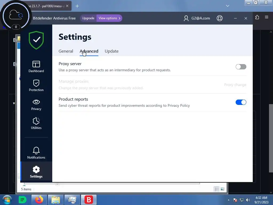Open Bitdefender red B taskbar icon
The image size is (273, 205).
click(x=89, y=200)
